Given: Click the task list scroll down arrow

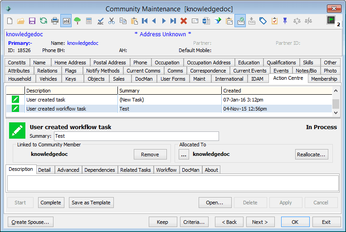Looking at the screenshot, I should click(x=336, y=113).
